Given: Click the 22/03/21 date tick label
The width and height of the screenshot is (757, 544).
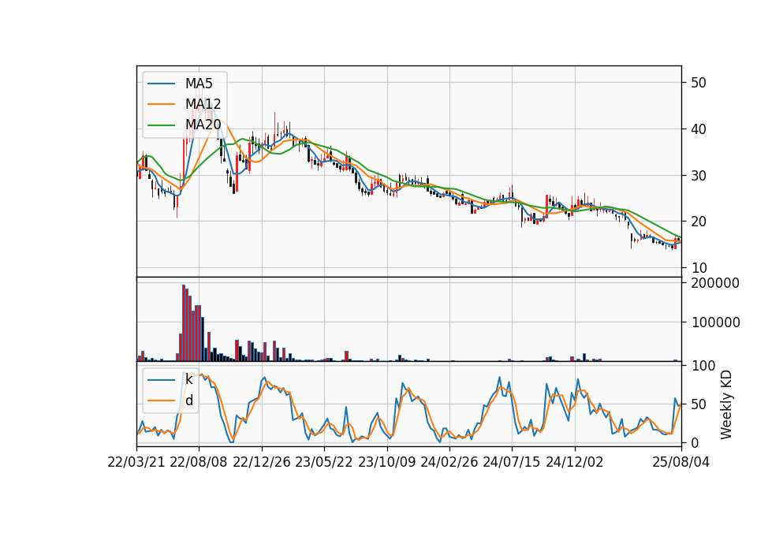Looking at the screenshot, I should [136, 463].
